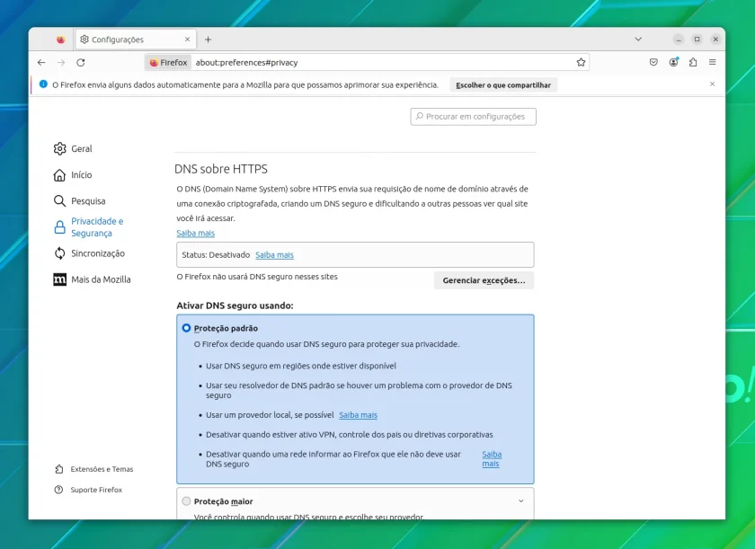The height and width of the screenshot is (549, 755).
Task: Open the extensions puzzle icon
Action: (x=693, y=62)
